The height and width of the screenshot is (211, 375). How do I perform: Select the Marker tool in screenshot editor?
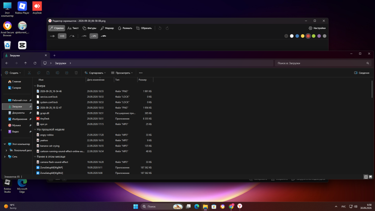(x=107, y=28)
